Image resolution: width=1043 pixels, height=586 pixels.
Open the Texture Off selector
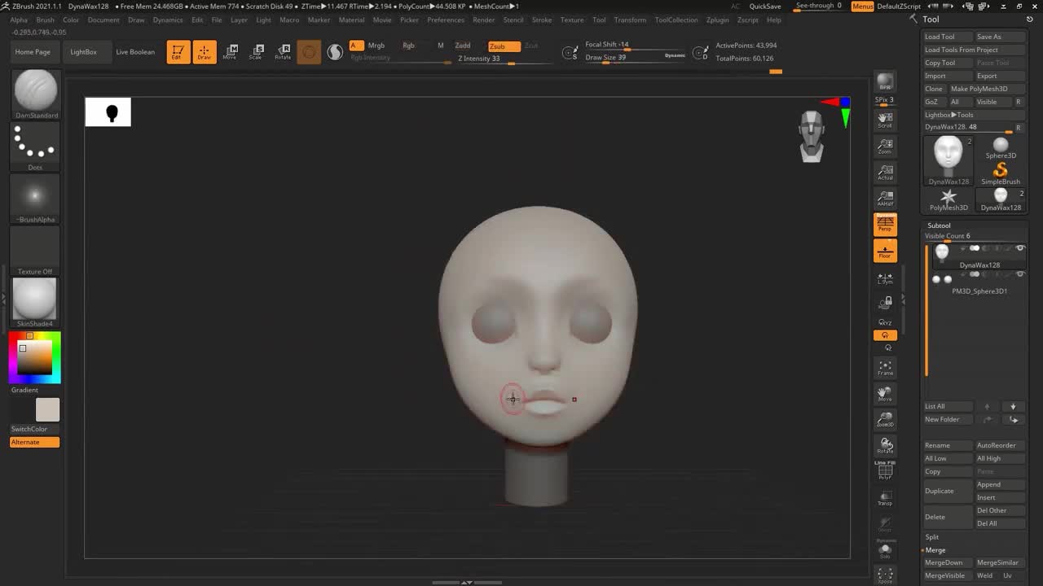pos(36,251)
